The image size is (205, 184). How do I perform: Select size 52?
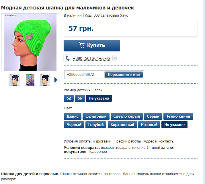point(69,98)
